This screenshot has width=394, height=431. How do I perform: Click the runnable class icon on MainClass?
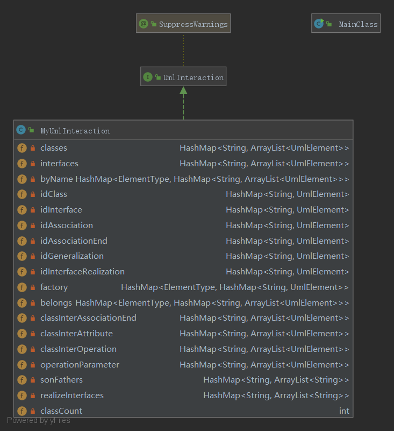point(319,24)
